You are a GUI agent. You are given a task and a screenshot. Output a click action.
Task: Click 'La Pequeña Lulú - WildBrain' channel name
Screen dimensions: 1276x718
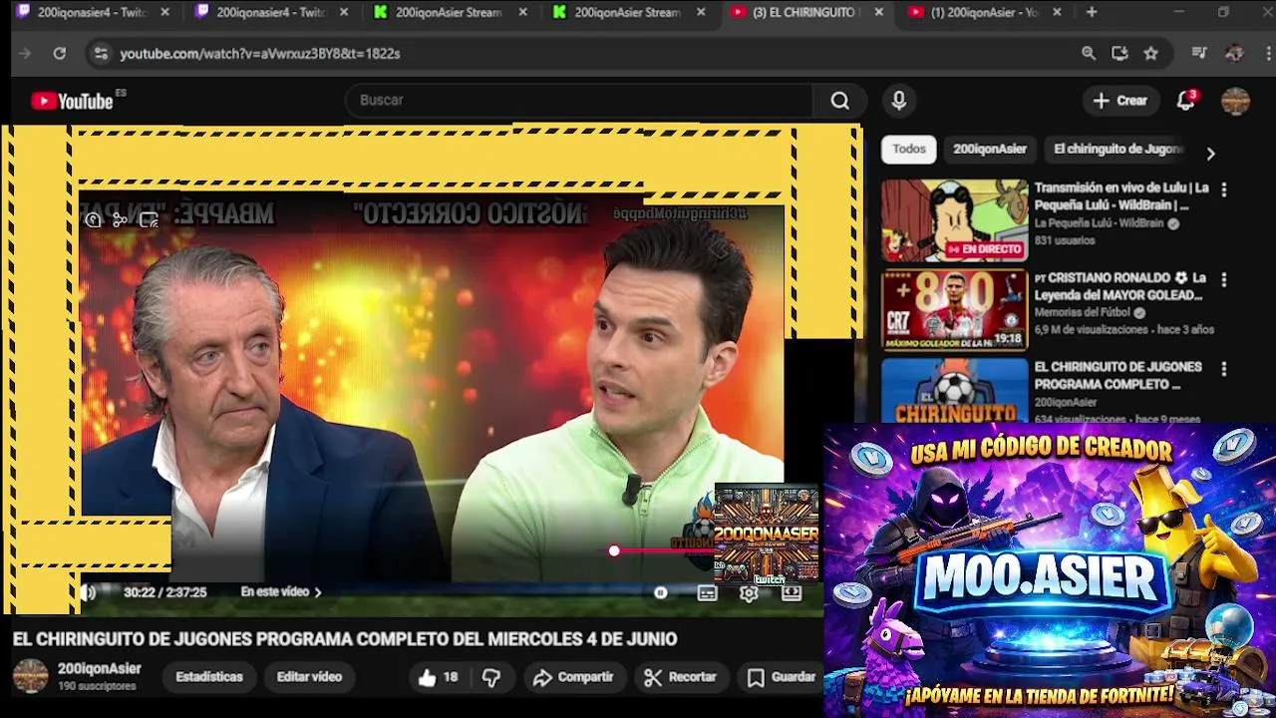pos(1100,223)
